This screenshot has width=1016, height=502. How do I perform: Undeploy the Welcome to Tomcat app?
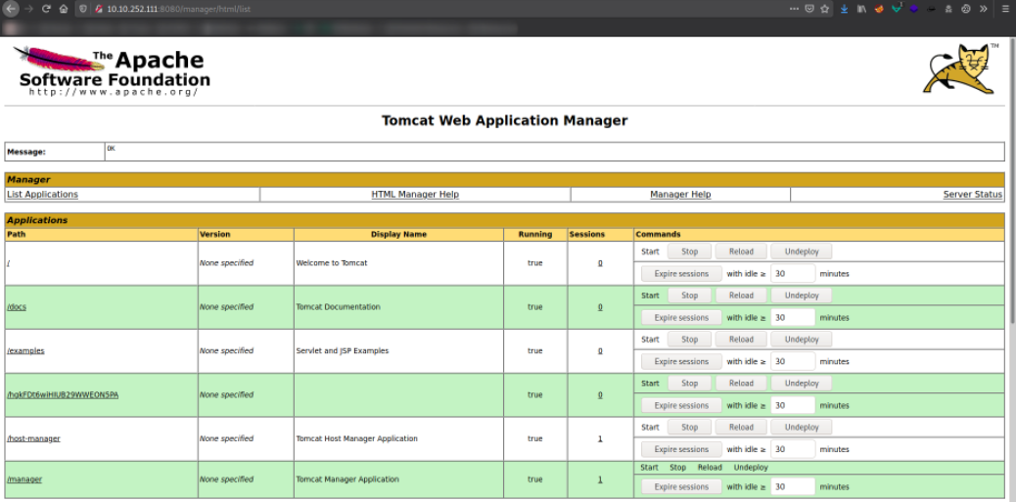click(802, 251)
